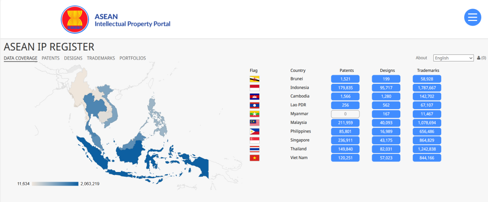Open Indonesia designs count 95,717
488x202 pixels.
pyautogui.click(x=386, y=88)
